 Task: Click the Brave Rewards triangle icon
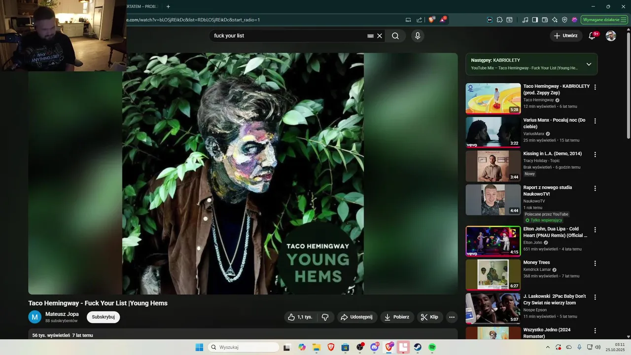tap(443, 20)
